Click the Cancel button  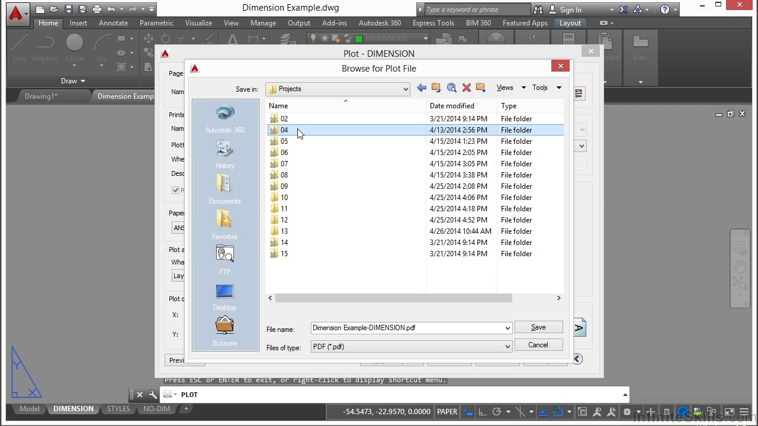(538, 345)
